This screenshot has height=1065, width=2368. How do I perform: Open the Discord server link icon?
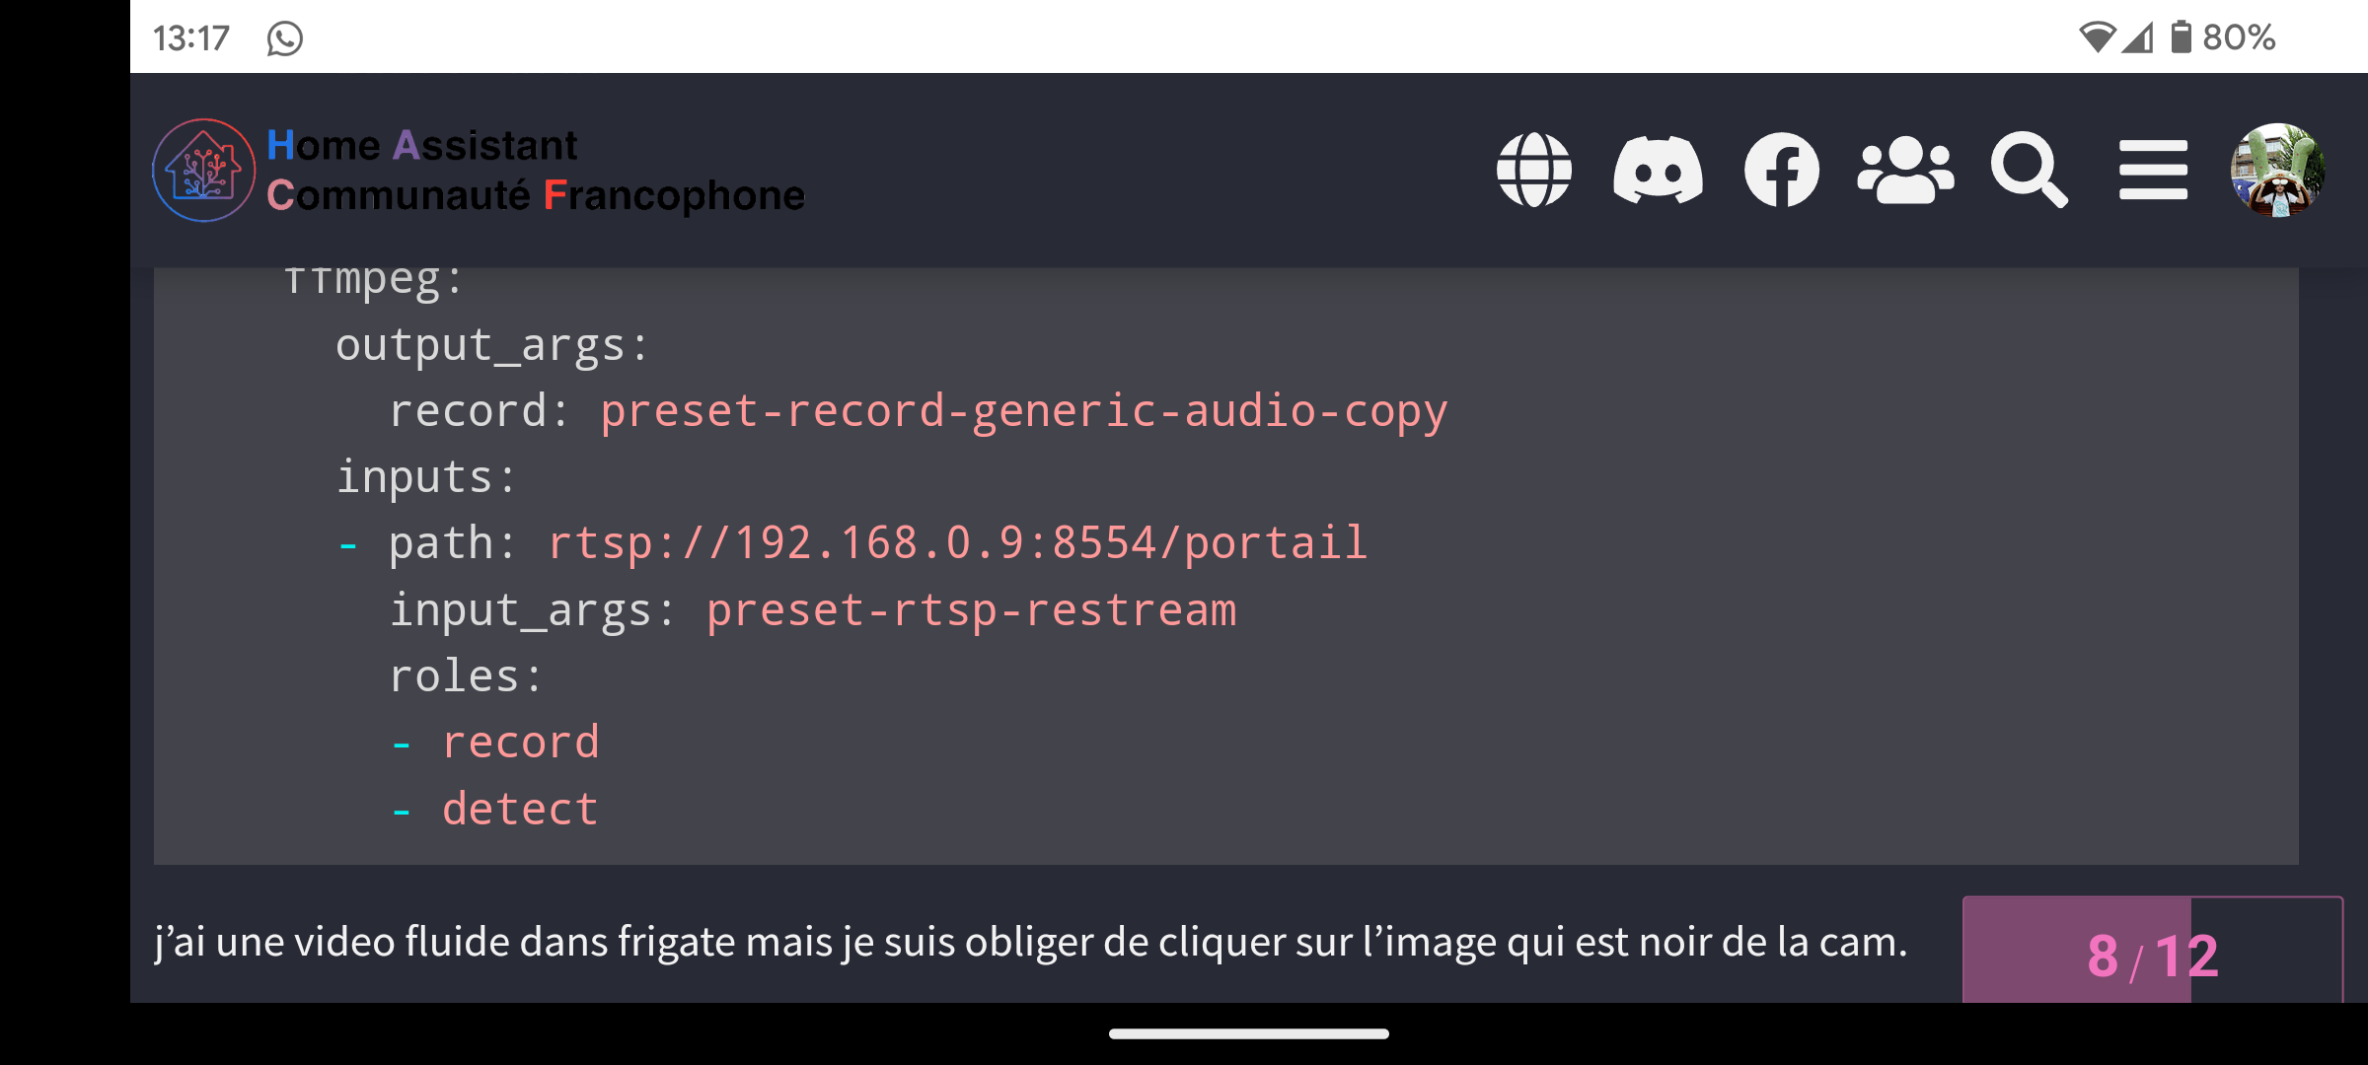1658,170
